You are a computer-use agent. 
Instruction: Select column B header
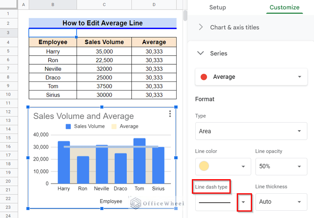click(53, 5)
